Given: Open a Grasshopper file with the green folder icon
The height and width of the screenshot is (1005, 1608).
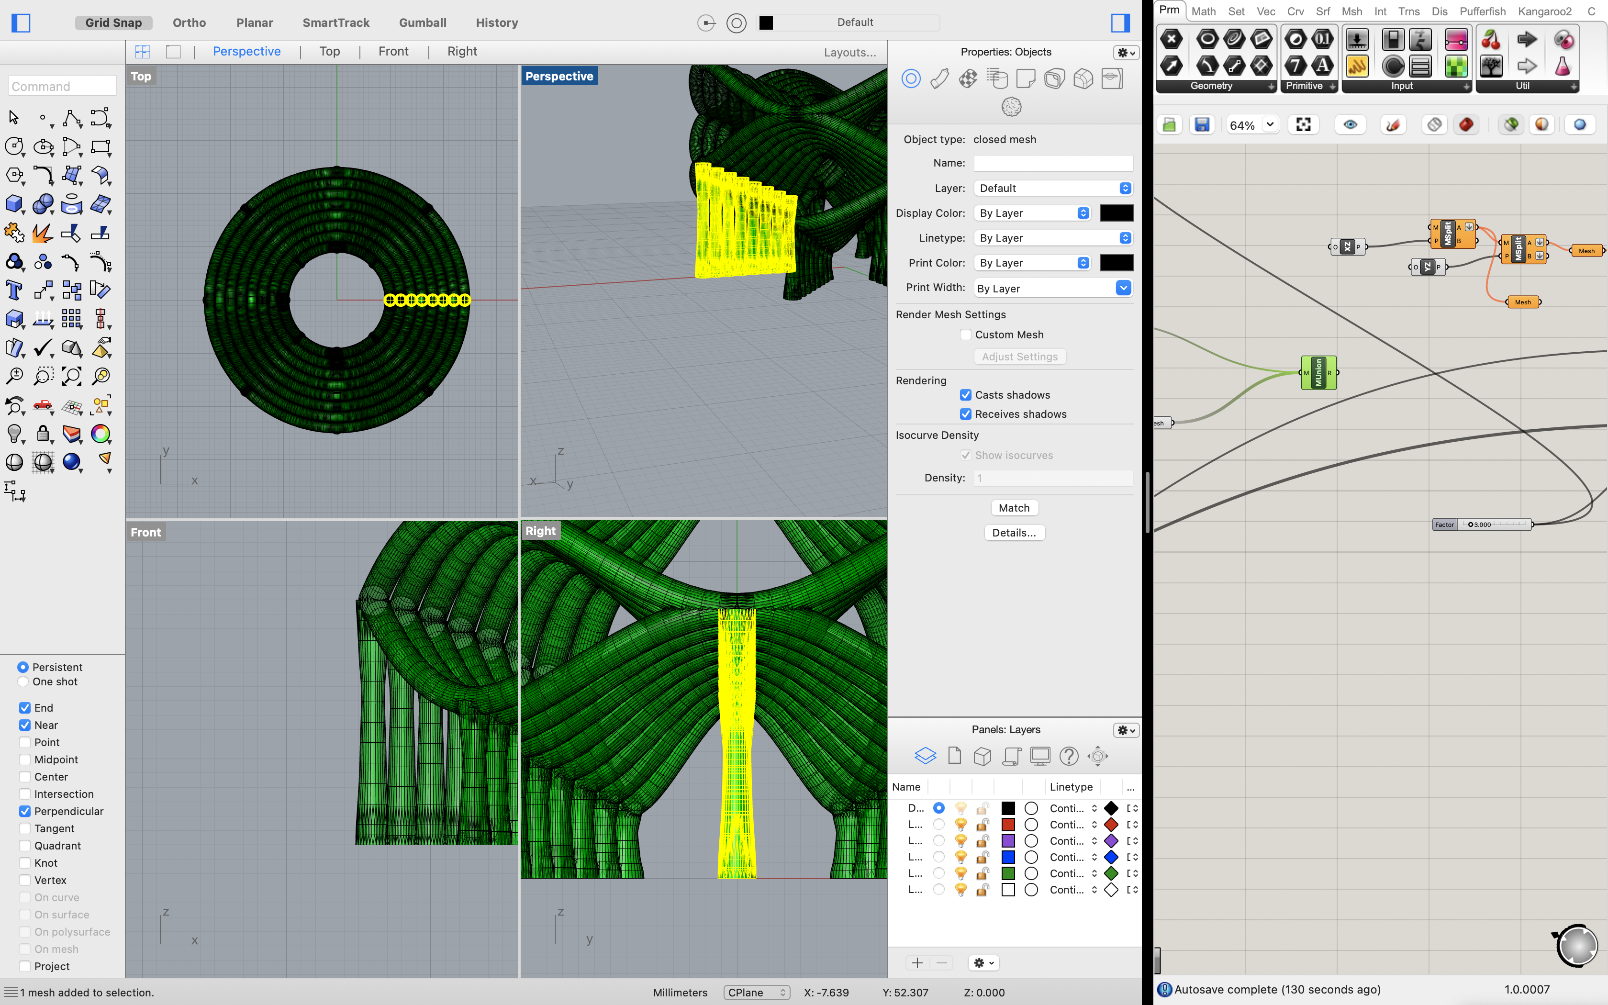Looking at the screenshot, I should [x=1170, y=125].
